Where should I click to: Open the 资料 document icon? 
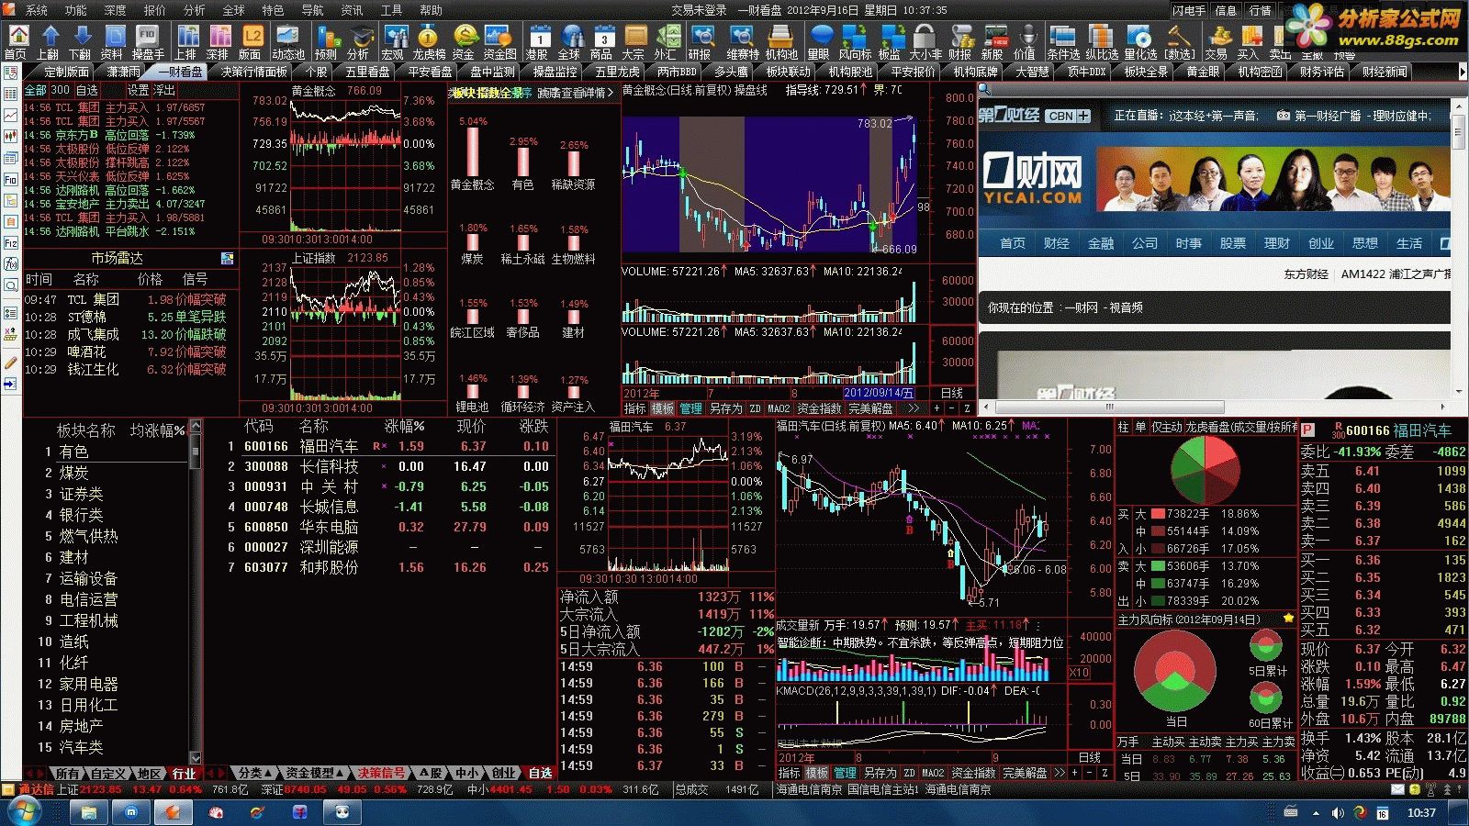click(x=113, y=41)
